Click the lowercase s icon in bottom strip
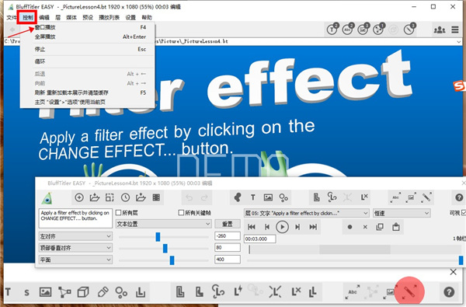Image resolution: width=466 pixels, height=307 pixels. [x=26, y=292]
